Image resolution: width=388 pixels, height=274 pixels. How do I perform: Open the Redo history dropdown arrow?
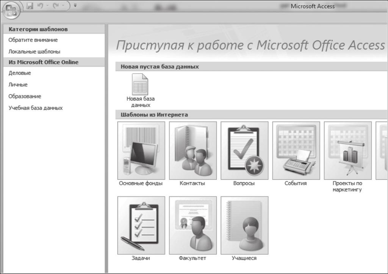pyautogui.click(x=63, y=5)
